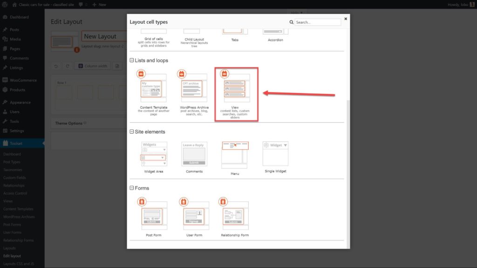The height and width of the screenshot is (268, 477).
Task: Open Toolset Taxonomies submenu
Action: (x=13, y=170)
